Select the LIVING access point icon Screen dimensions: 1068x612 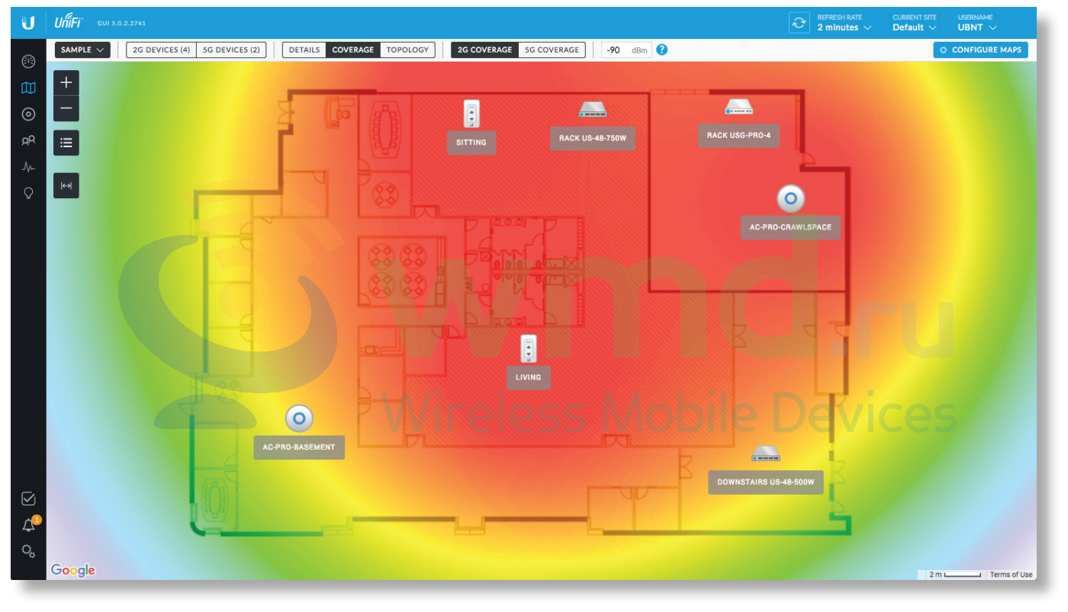pos(529,349)
